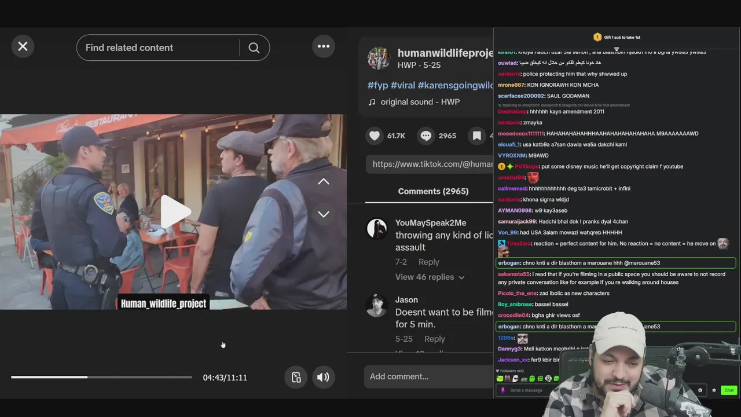Click into the Find related content search field
The height and width of the screenshot is (417, 741).
(x=157, y=47)
